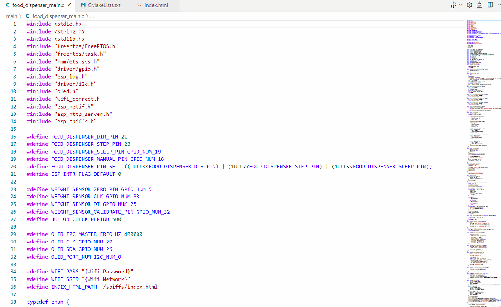Place cursor on '#include <stdio.h>' line
Screen dimensions: 501x307
(54, 24)
